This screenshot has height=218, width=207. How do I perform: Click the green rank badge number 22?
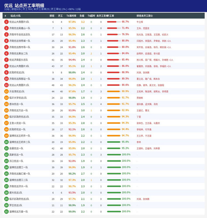[6, 155]
